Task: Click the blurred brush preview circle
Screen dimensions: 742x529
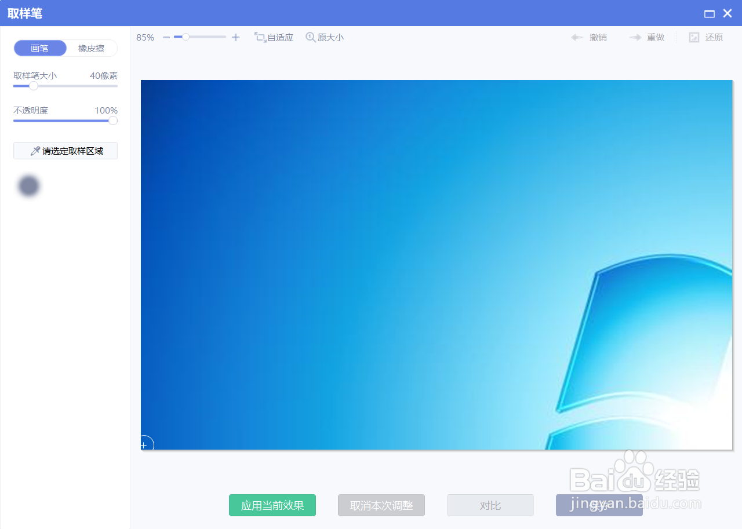Action: coord(28,186)
